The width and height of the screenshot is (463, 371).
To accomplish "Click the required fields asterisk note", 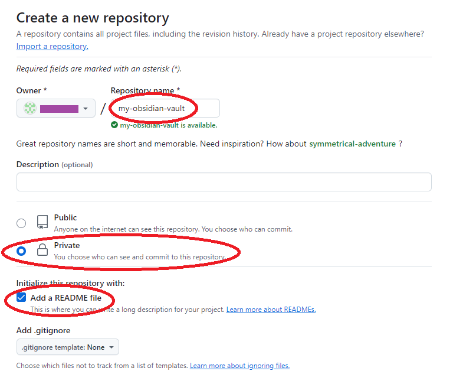I will coord(98,69).
